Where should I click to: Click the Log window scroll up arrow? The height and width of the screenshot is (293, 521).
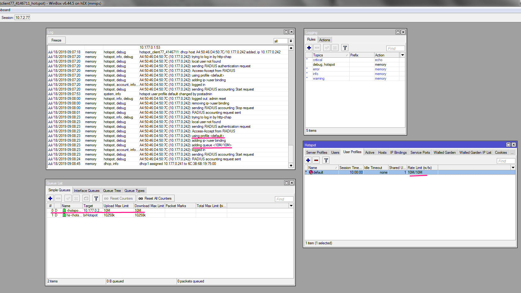click(x=291, y=48)
